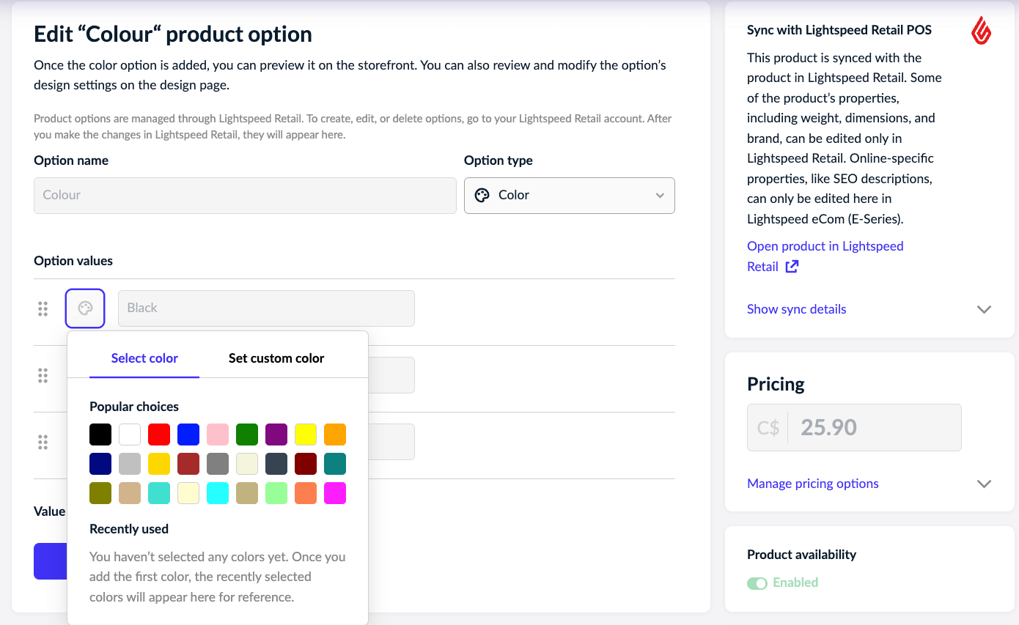Pick the brown-red color swatch
This screenshot has height=625, width=1019.
coord(188,464)
